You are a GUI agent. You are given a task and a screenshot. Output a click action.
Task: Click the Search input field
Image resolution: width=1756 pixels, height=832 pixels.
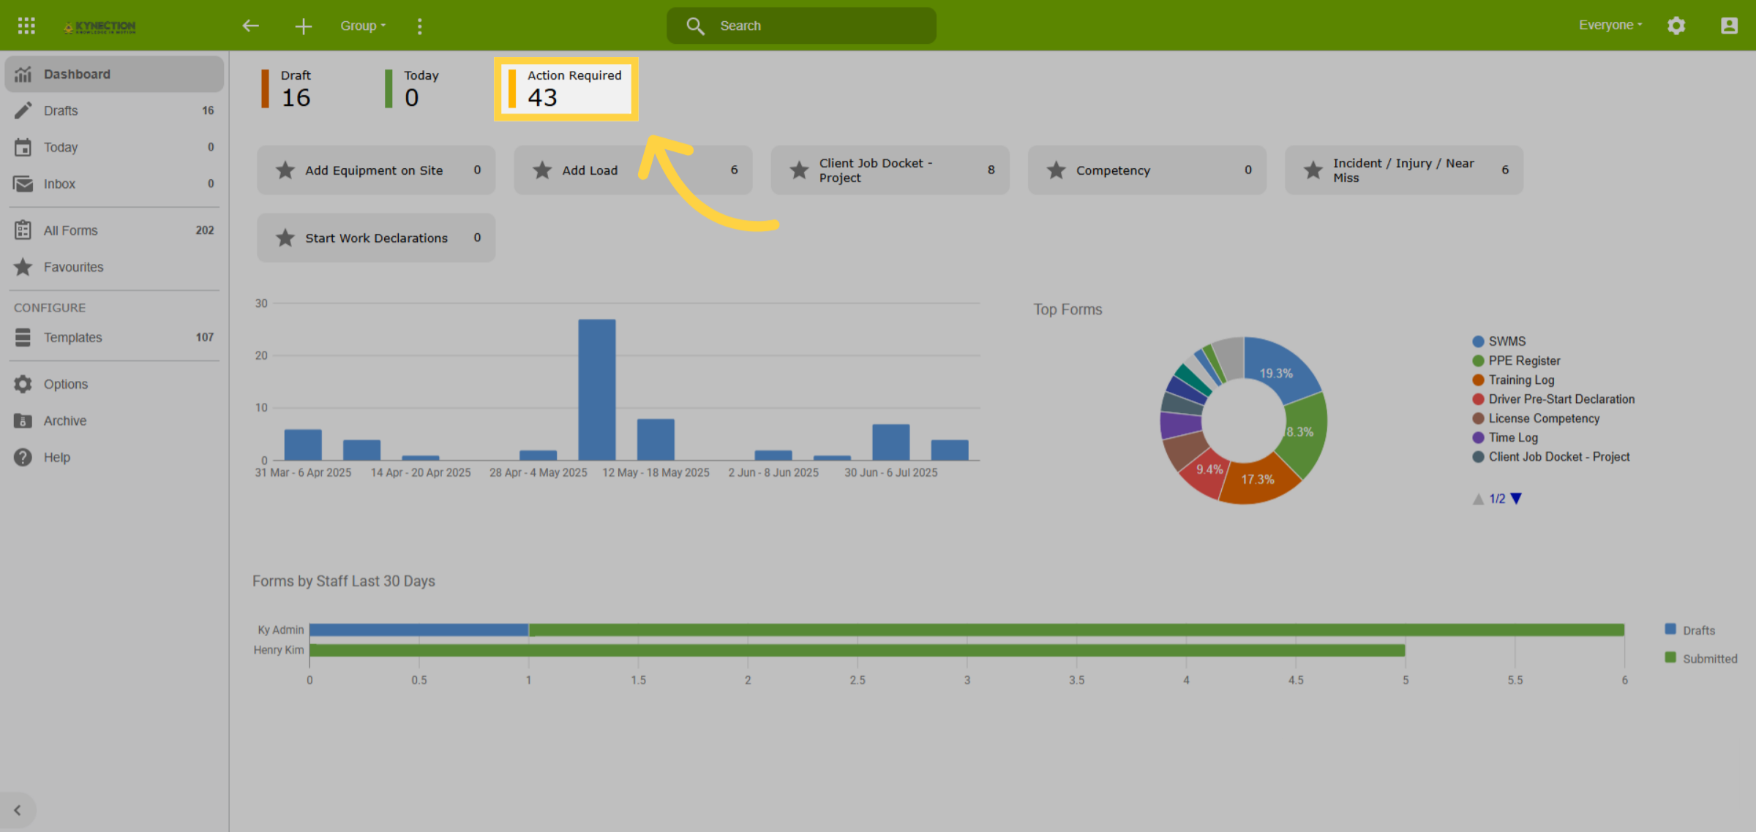pos(801,26)
